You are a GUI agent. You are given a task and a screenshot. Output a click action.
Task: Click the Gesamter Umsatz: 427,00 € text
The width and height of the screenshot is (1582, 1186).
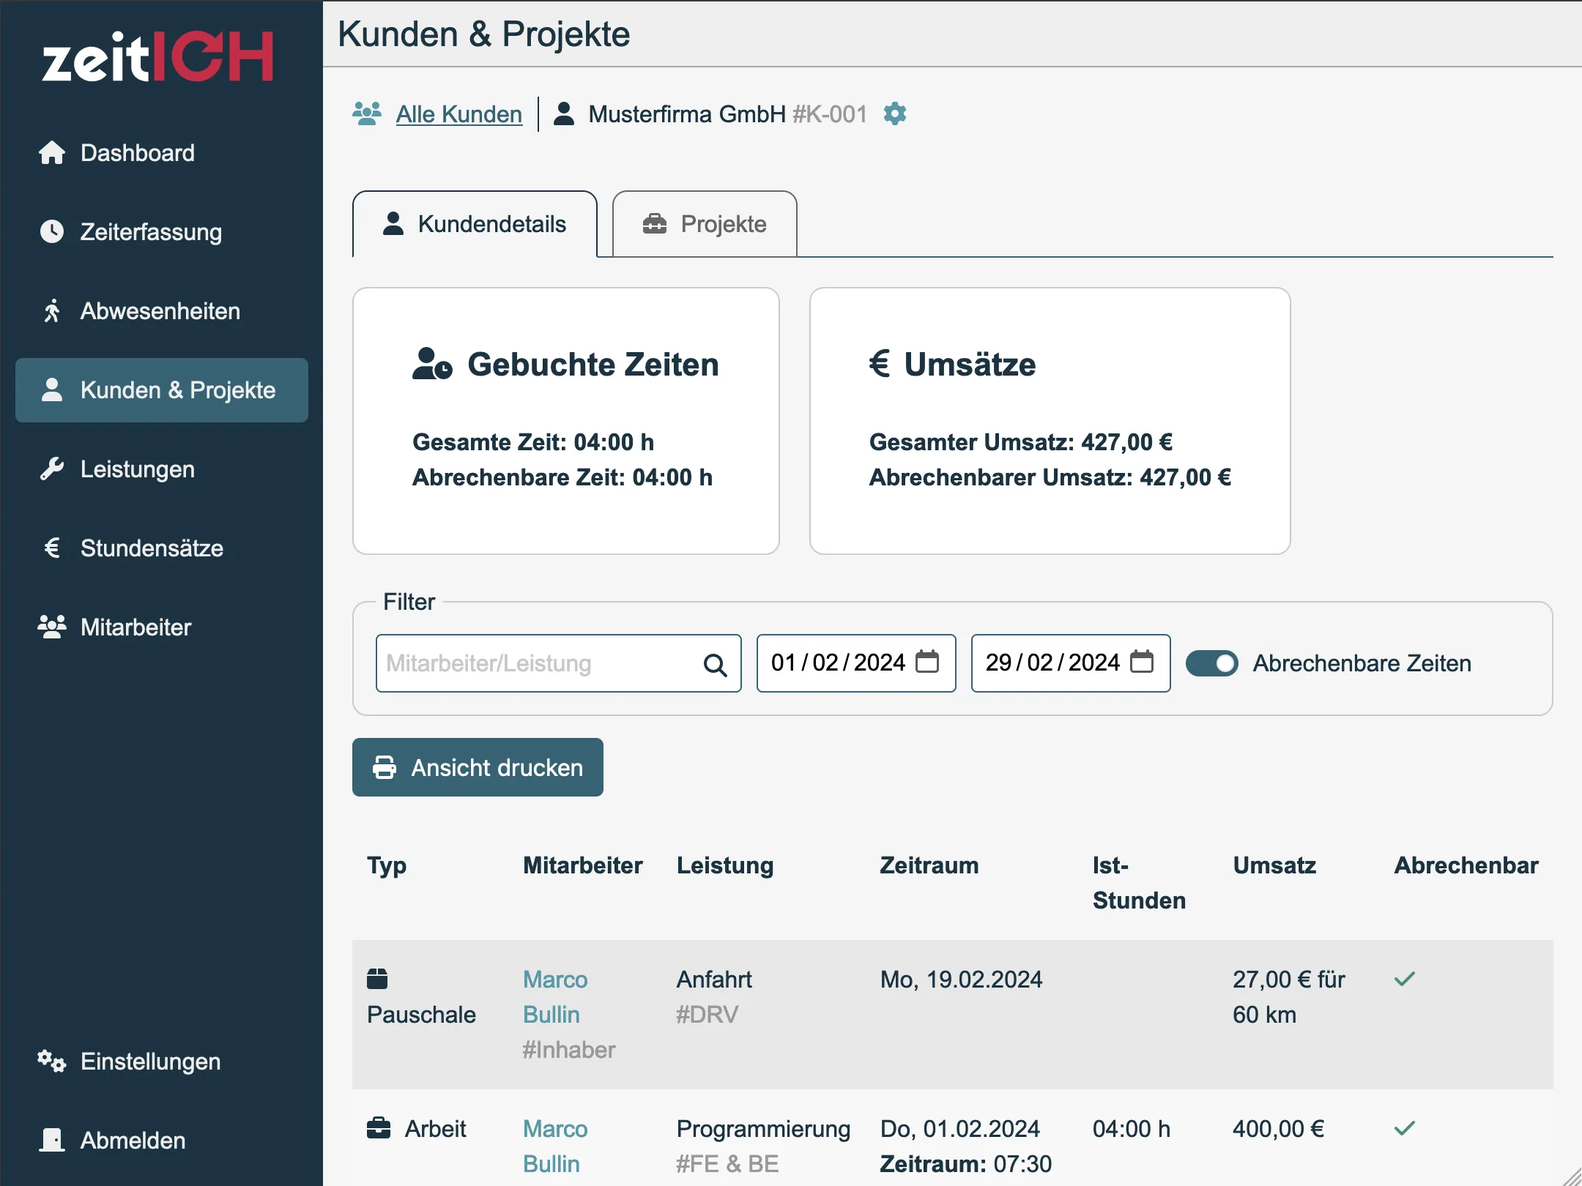1021,442
